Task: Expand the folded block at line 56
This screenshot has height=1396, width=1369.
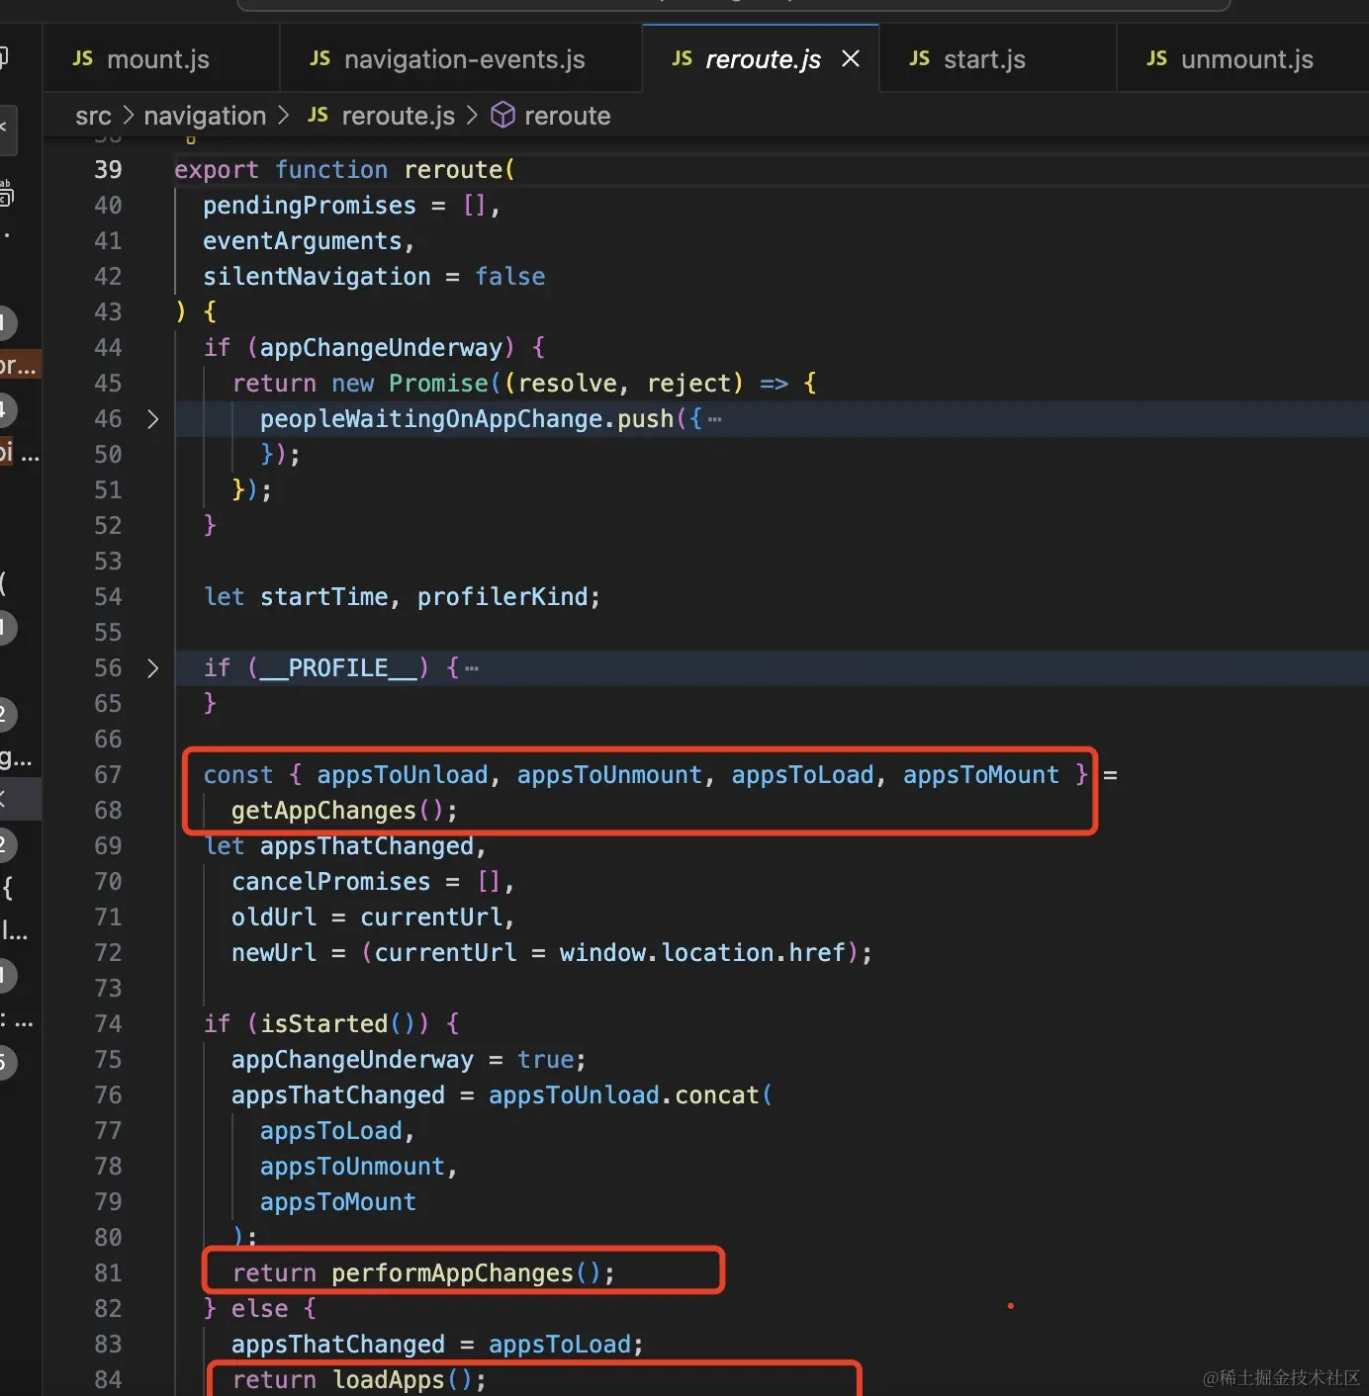Action: (x=152, y=668)
